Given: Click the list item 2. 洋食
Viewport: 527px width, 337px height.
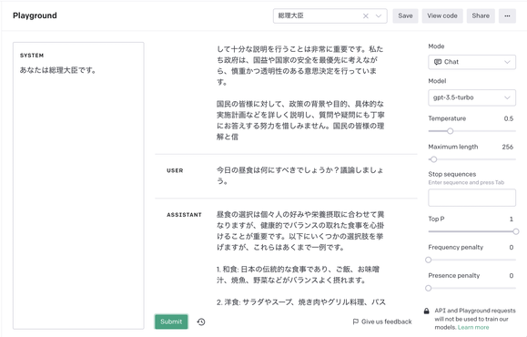Looking at the screenshot, I should pyautogui.click(x=300, y=302).
